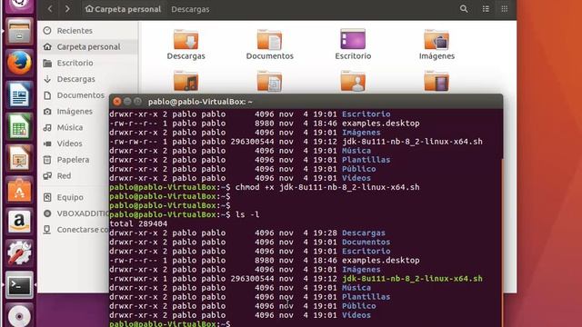
Task: Click the -rwxrwxr-x permissions text
Action: tap(134, 279)
